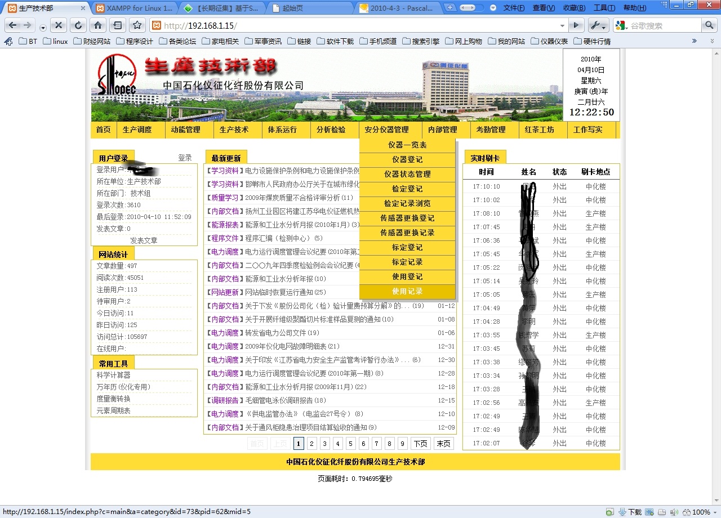This screenshot has width=721, height=518.
Task: Open article 毛细管电泳仪调研报告
Action: click(x=279, y=400)
